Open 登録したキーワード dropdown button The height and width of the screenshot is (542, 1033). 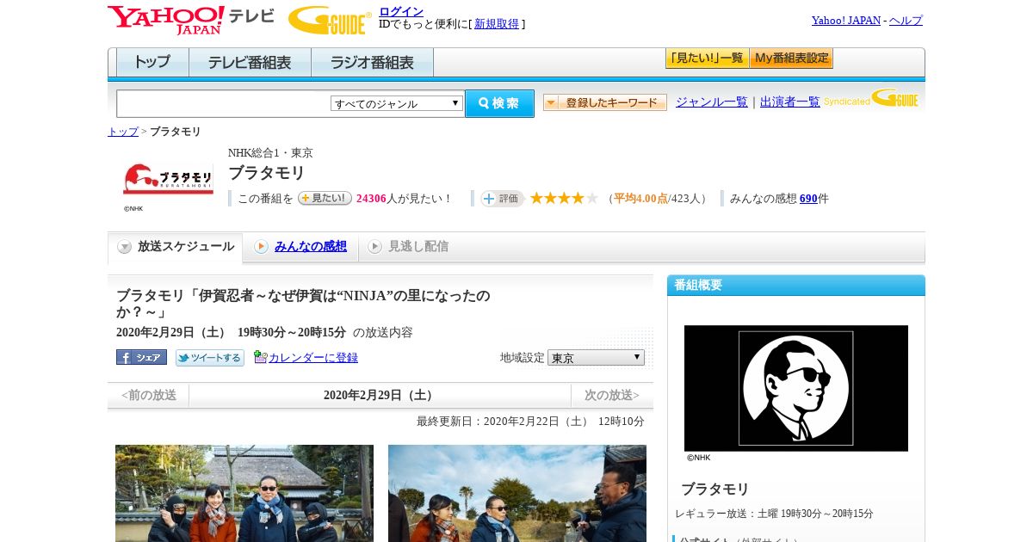(605, 102)
